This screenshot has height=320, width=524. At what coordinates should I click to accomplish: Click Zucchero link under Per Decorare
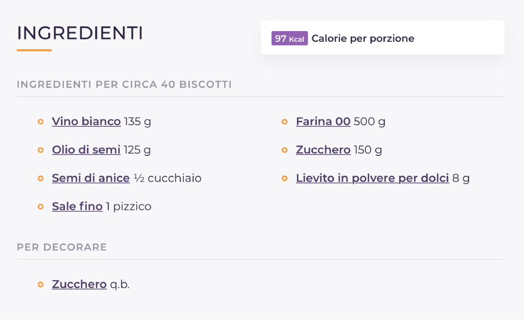click(79, 284)
